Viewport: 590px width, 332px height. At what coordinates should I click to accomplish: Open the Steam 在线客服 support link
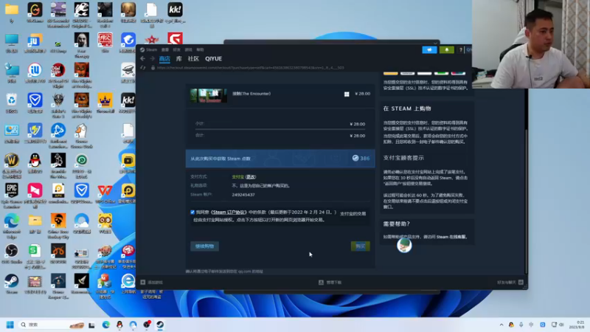pyautogui.click(x=451, y=237)
